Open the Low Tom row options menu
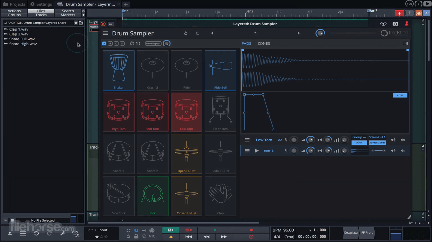The width and height of the screenshot is (432, 242). tap(247, 140)
